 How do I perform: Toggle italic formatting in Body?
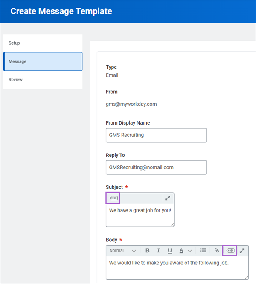pyautogui.click(x=159, y=250)
